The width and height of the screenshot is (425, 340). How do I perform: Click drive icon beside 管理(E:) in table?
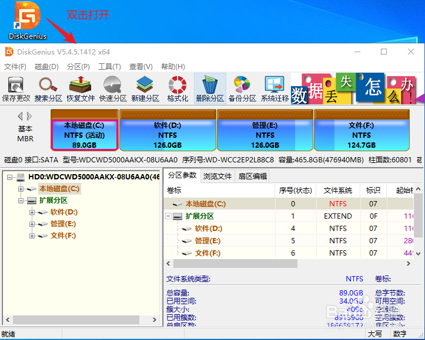pyautogui.click(x=187, y=241)
